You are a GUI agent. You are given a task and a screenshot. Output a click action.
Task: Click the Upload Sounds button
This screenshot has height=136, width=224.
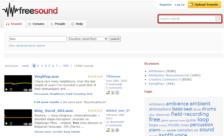[x=204, y=5]
